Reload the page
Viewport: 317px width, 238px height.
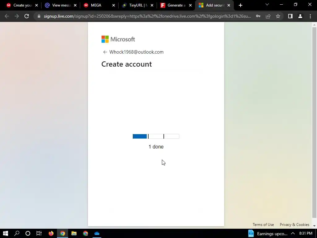27,16
